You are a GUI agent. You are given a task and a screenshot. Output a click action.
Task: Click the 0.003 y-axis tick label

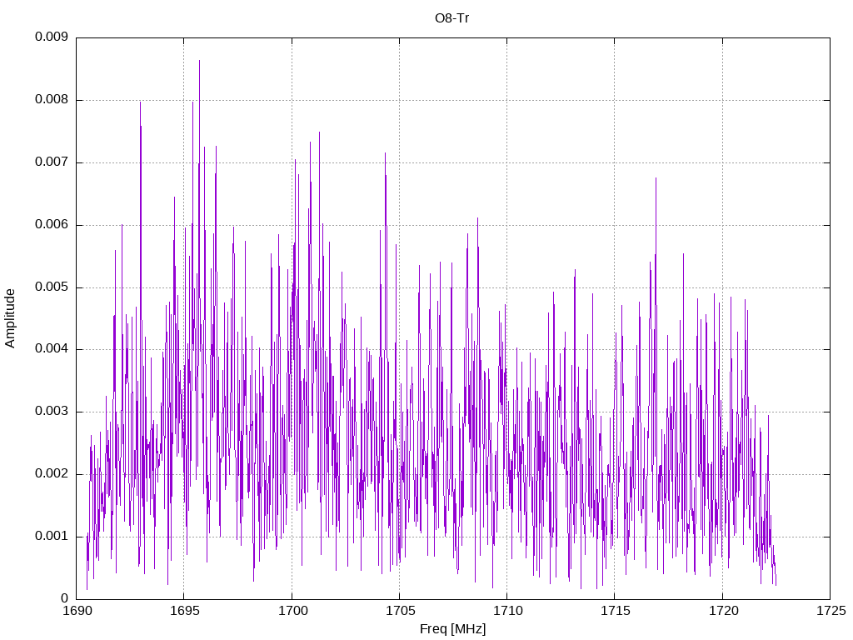[x=52, y=412]
